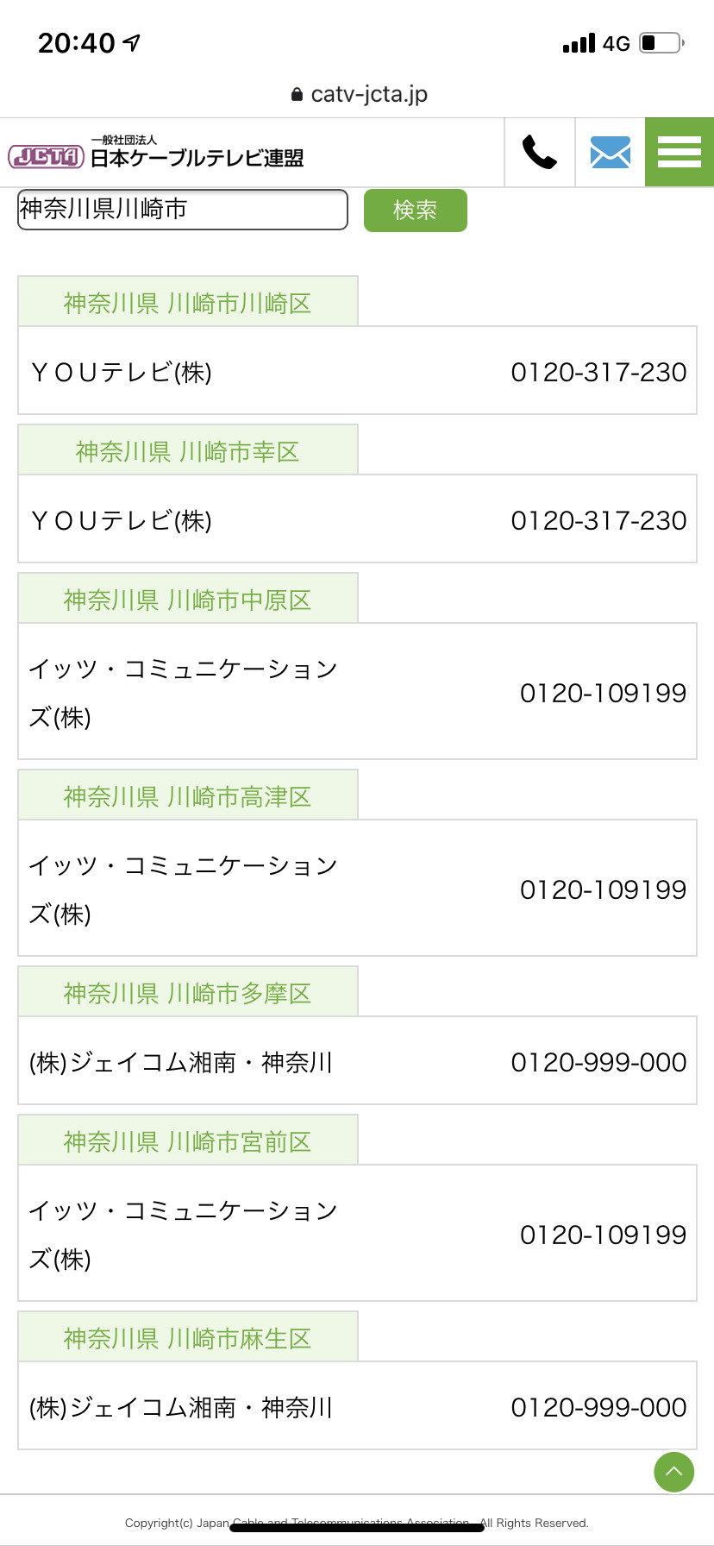Open the mail envelope icon

(x=610, y=153)
